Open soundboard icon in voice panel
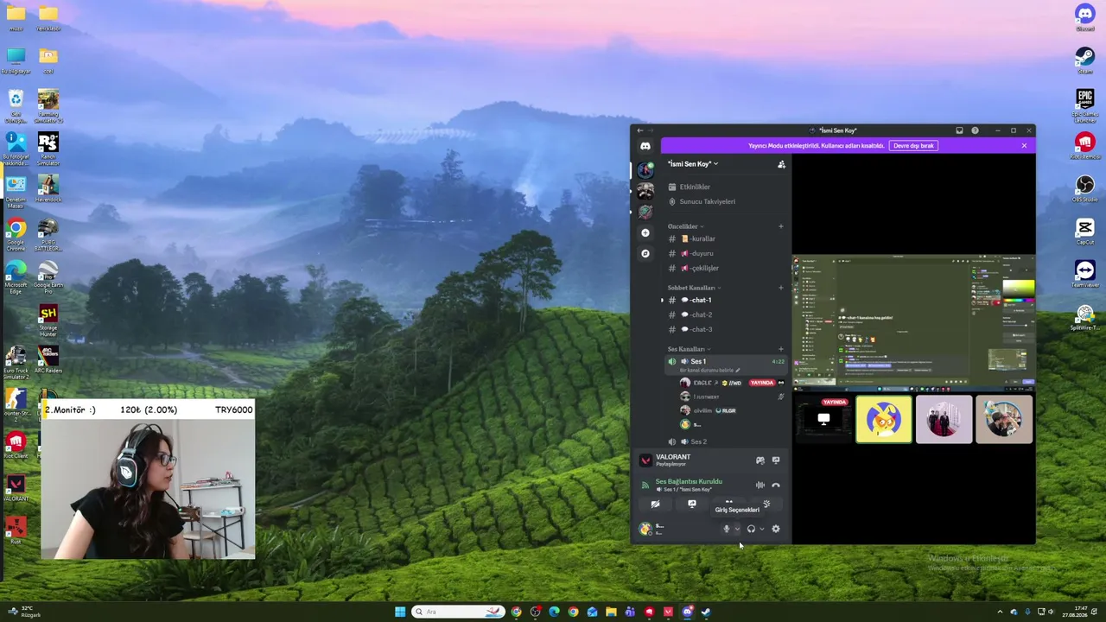The image size is (1106, 622). point(766,504)
